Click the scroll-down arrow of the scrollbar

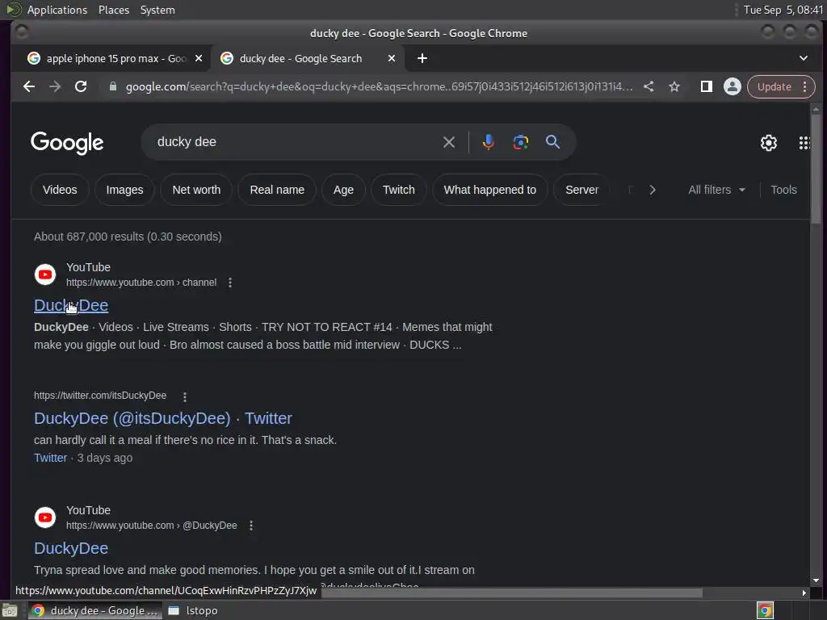[x=816, y=580]
